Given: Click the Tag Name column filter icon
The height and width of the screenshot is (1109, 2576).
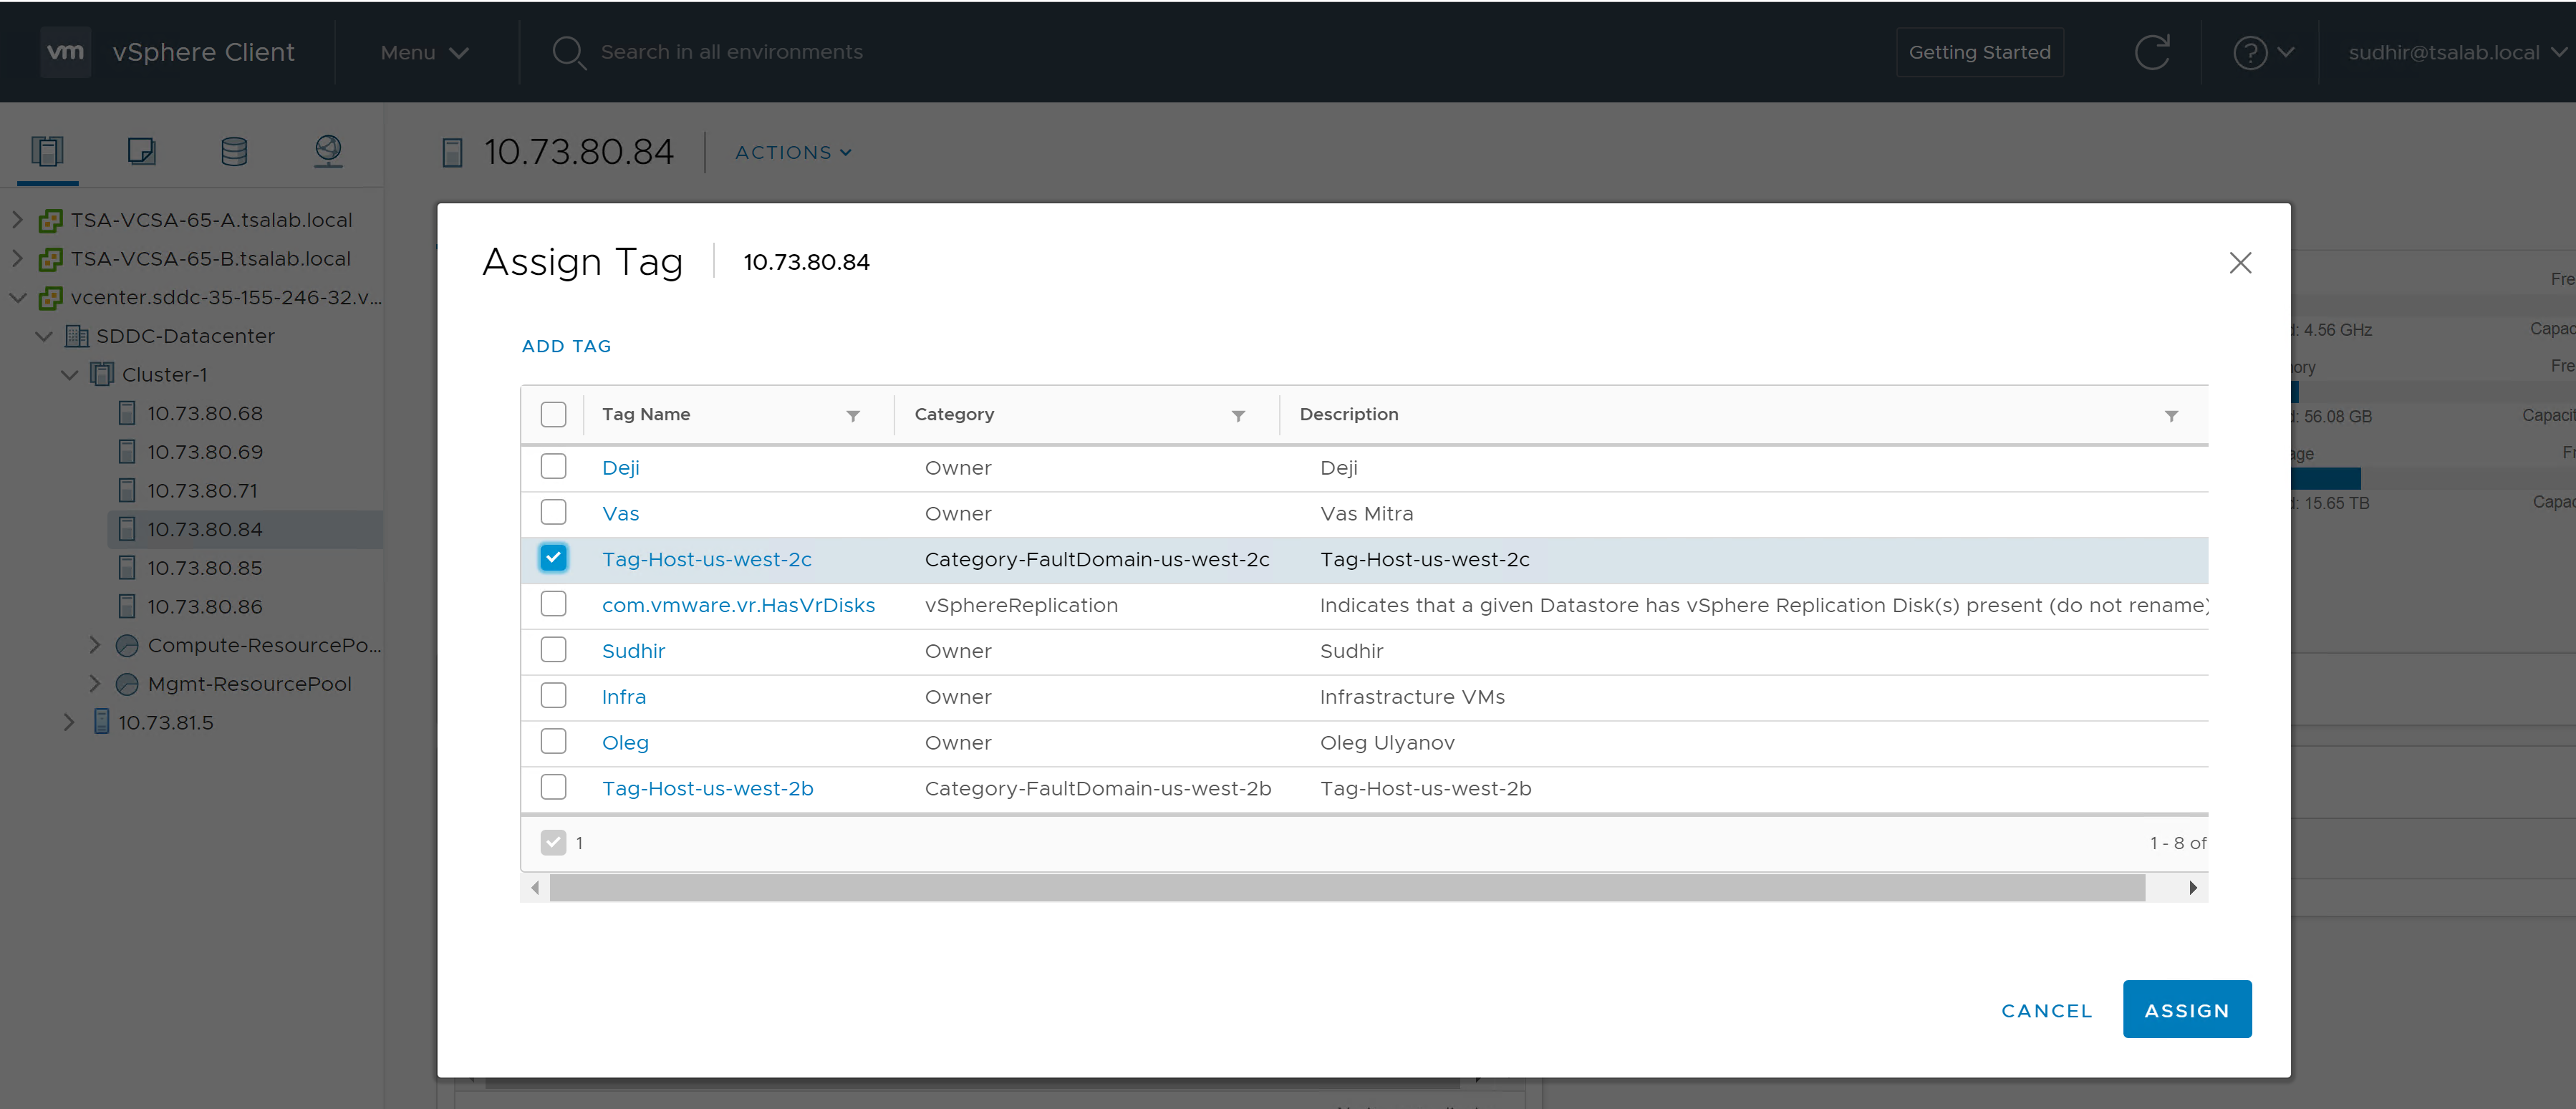Looking at the screenshot, I should tap(853, 416).
